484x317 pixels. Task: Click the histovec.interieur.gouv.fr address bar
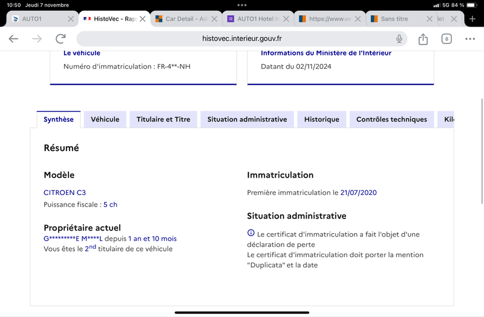click(241, 39)
